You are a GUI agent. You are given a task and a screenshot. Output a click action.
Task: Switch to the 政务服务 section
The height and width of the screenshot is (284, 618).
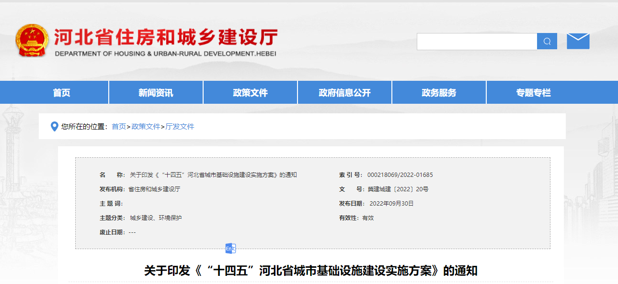coord(439,93)
